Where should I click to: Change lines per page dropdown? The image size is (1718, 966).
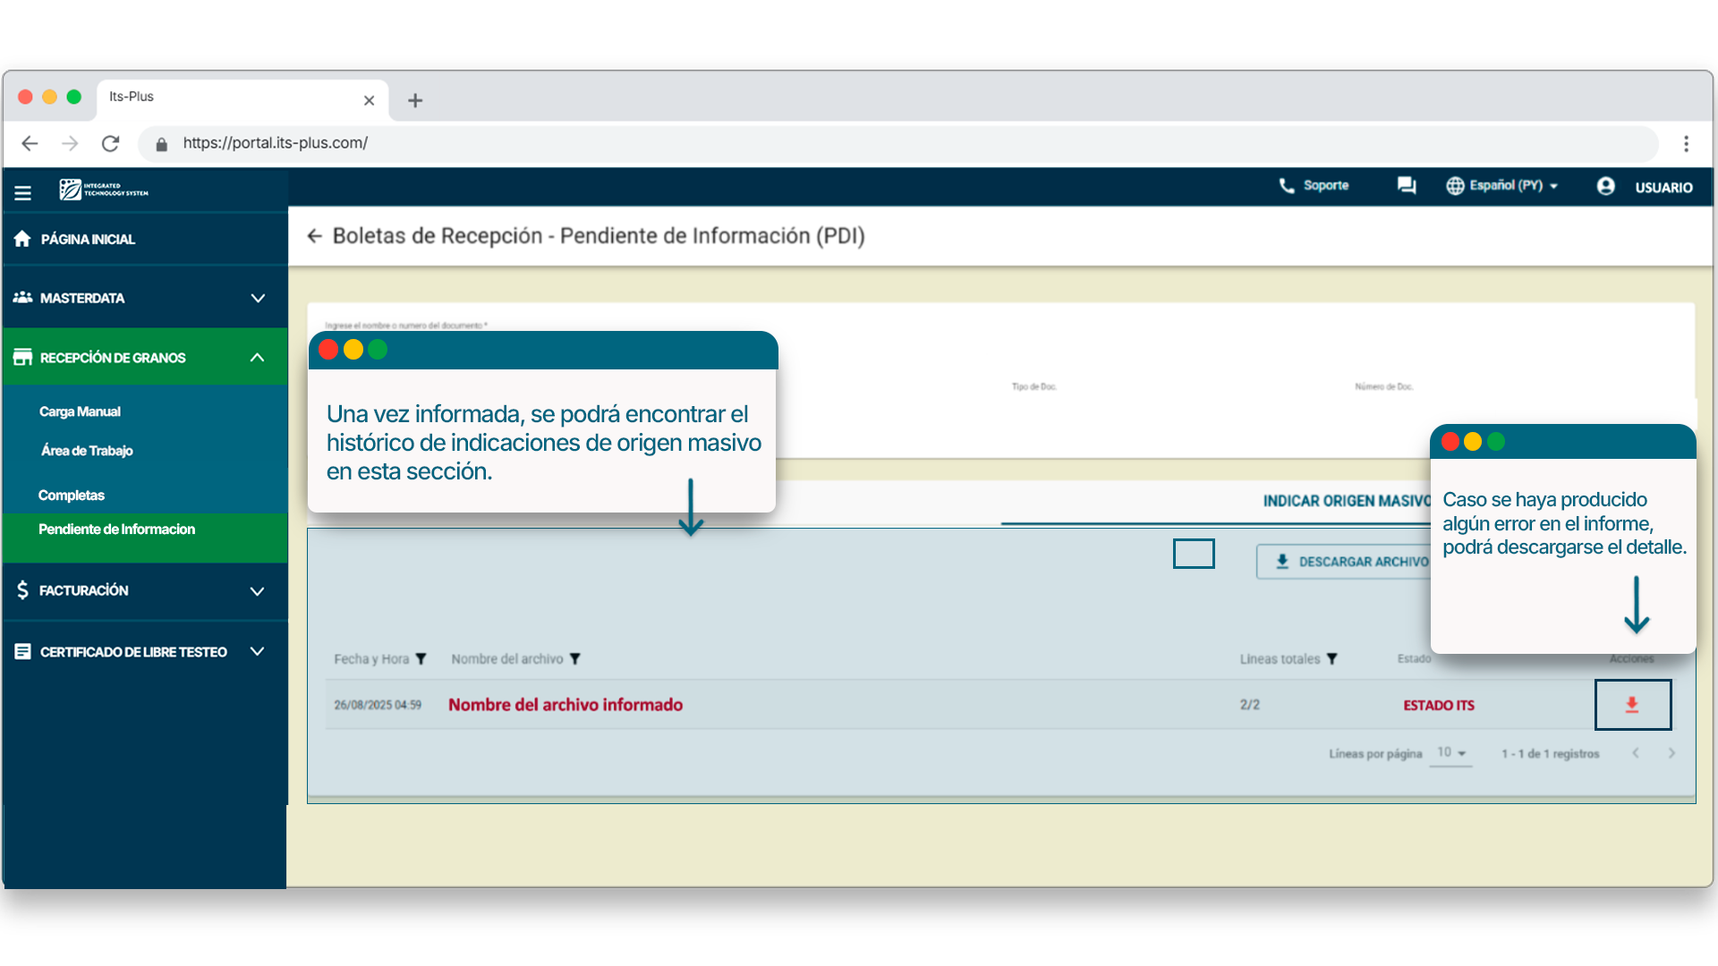(1451, 753)
